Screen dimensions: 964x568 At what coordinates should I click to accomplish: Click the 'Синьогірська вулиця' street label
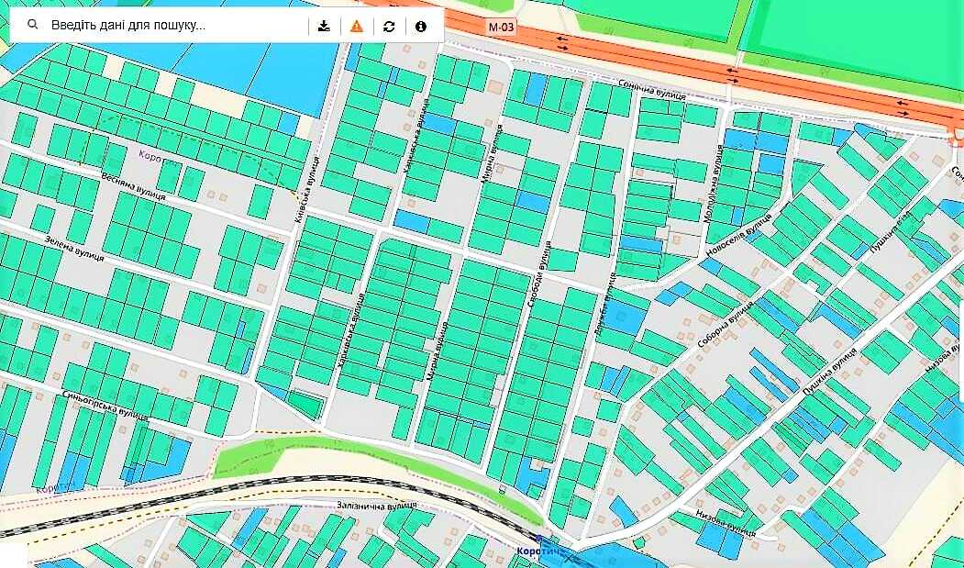[x=105, y=405]
